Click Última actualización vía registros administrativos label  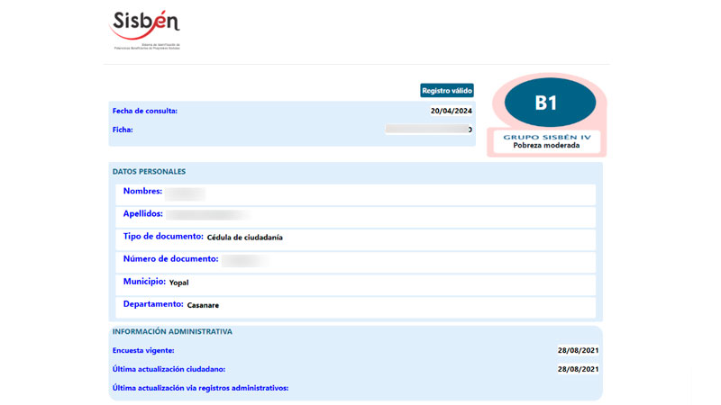pos(200,388)
